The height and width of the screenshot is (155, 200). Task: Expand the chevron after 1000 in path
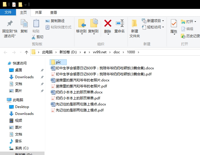pyautogui.click(x=138, y=52)
